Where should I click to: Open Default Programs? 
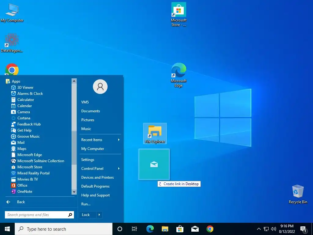coord(95,186)
